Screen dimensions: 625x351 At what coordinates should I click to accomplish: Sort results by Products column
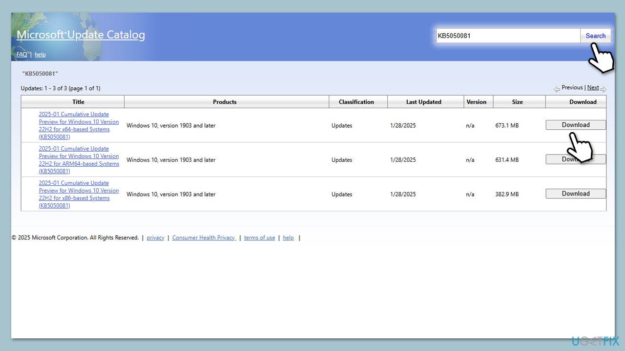tap(227, 102)
